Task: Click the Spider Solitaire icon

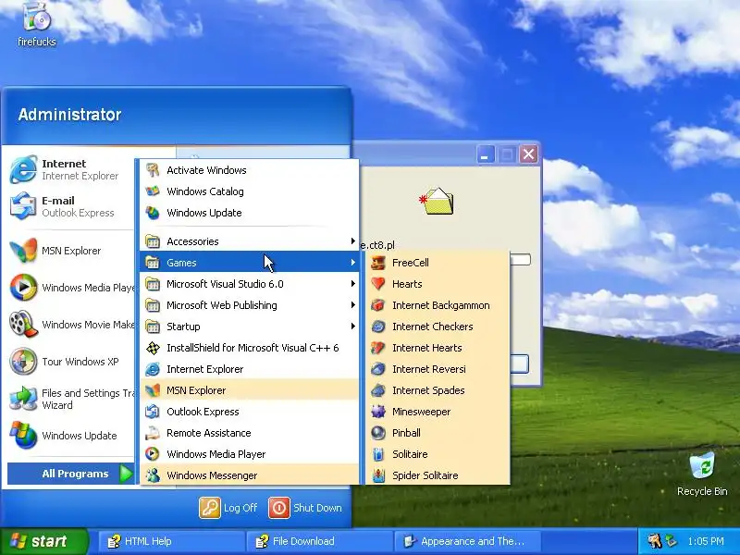Action: 378,475
